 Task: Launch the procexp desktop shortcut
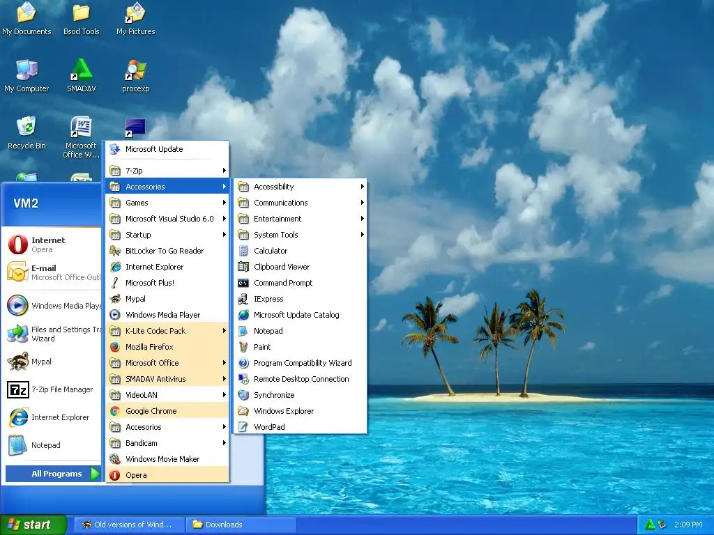pyautogui.click(x=136, y=76)
